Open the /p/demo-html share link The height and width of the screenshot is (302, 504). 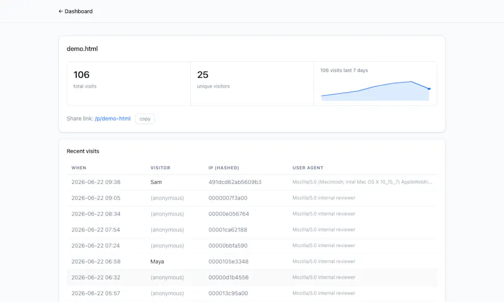[x=113, y=119]
